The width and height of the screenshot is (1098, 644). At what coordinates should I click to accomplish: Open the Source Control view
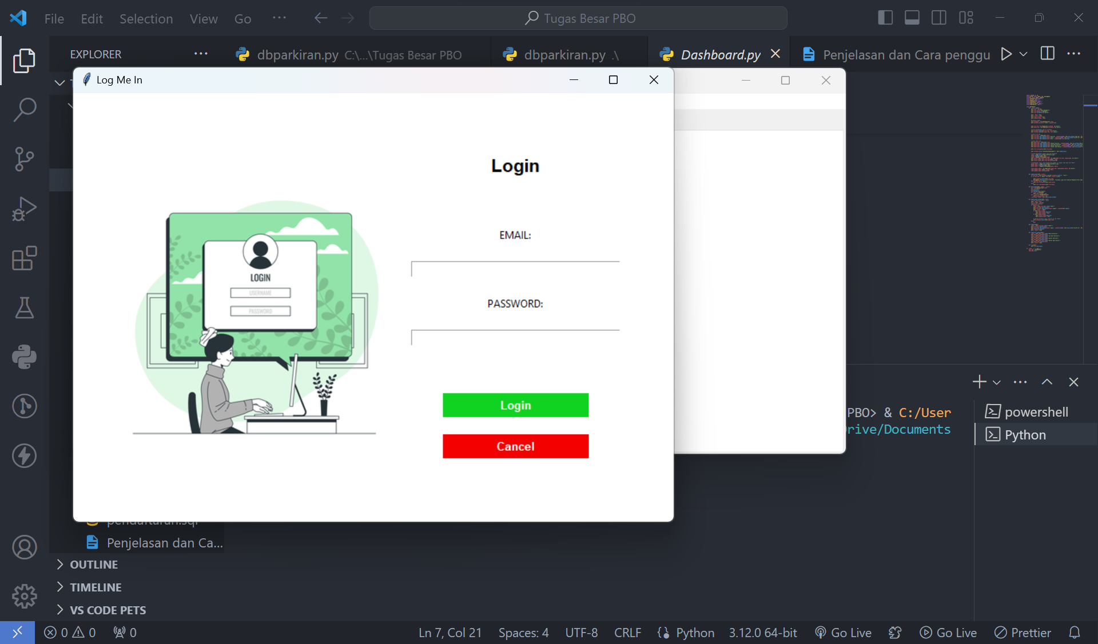click(x=25, y=159)
